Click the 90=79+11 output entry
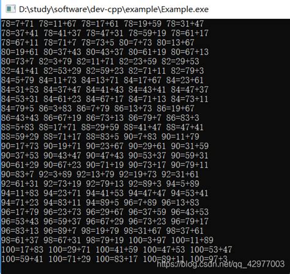Viewport: 290px width, 274px height. [190, 165]
